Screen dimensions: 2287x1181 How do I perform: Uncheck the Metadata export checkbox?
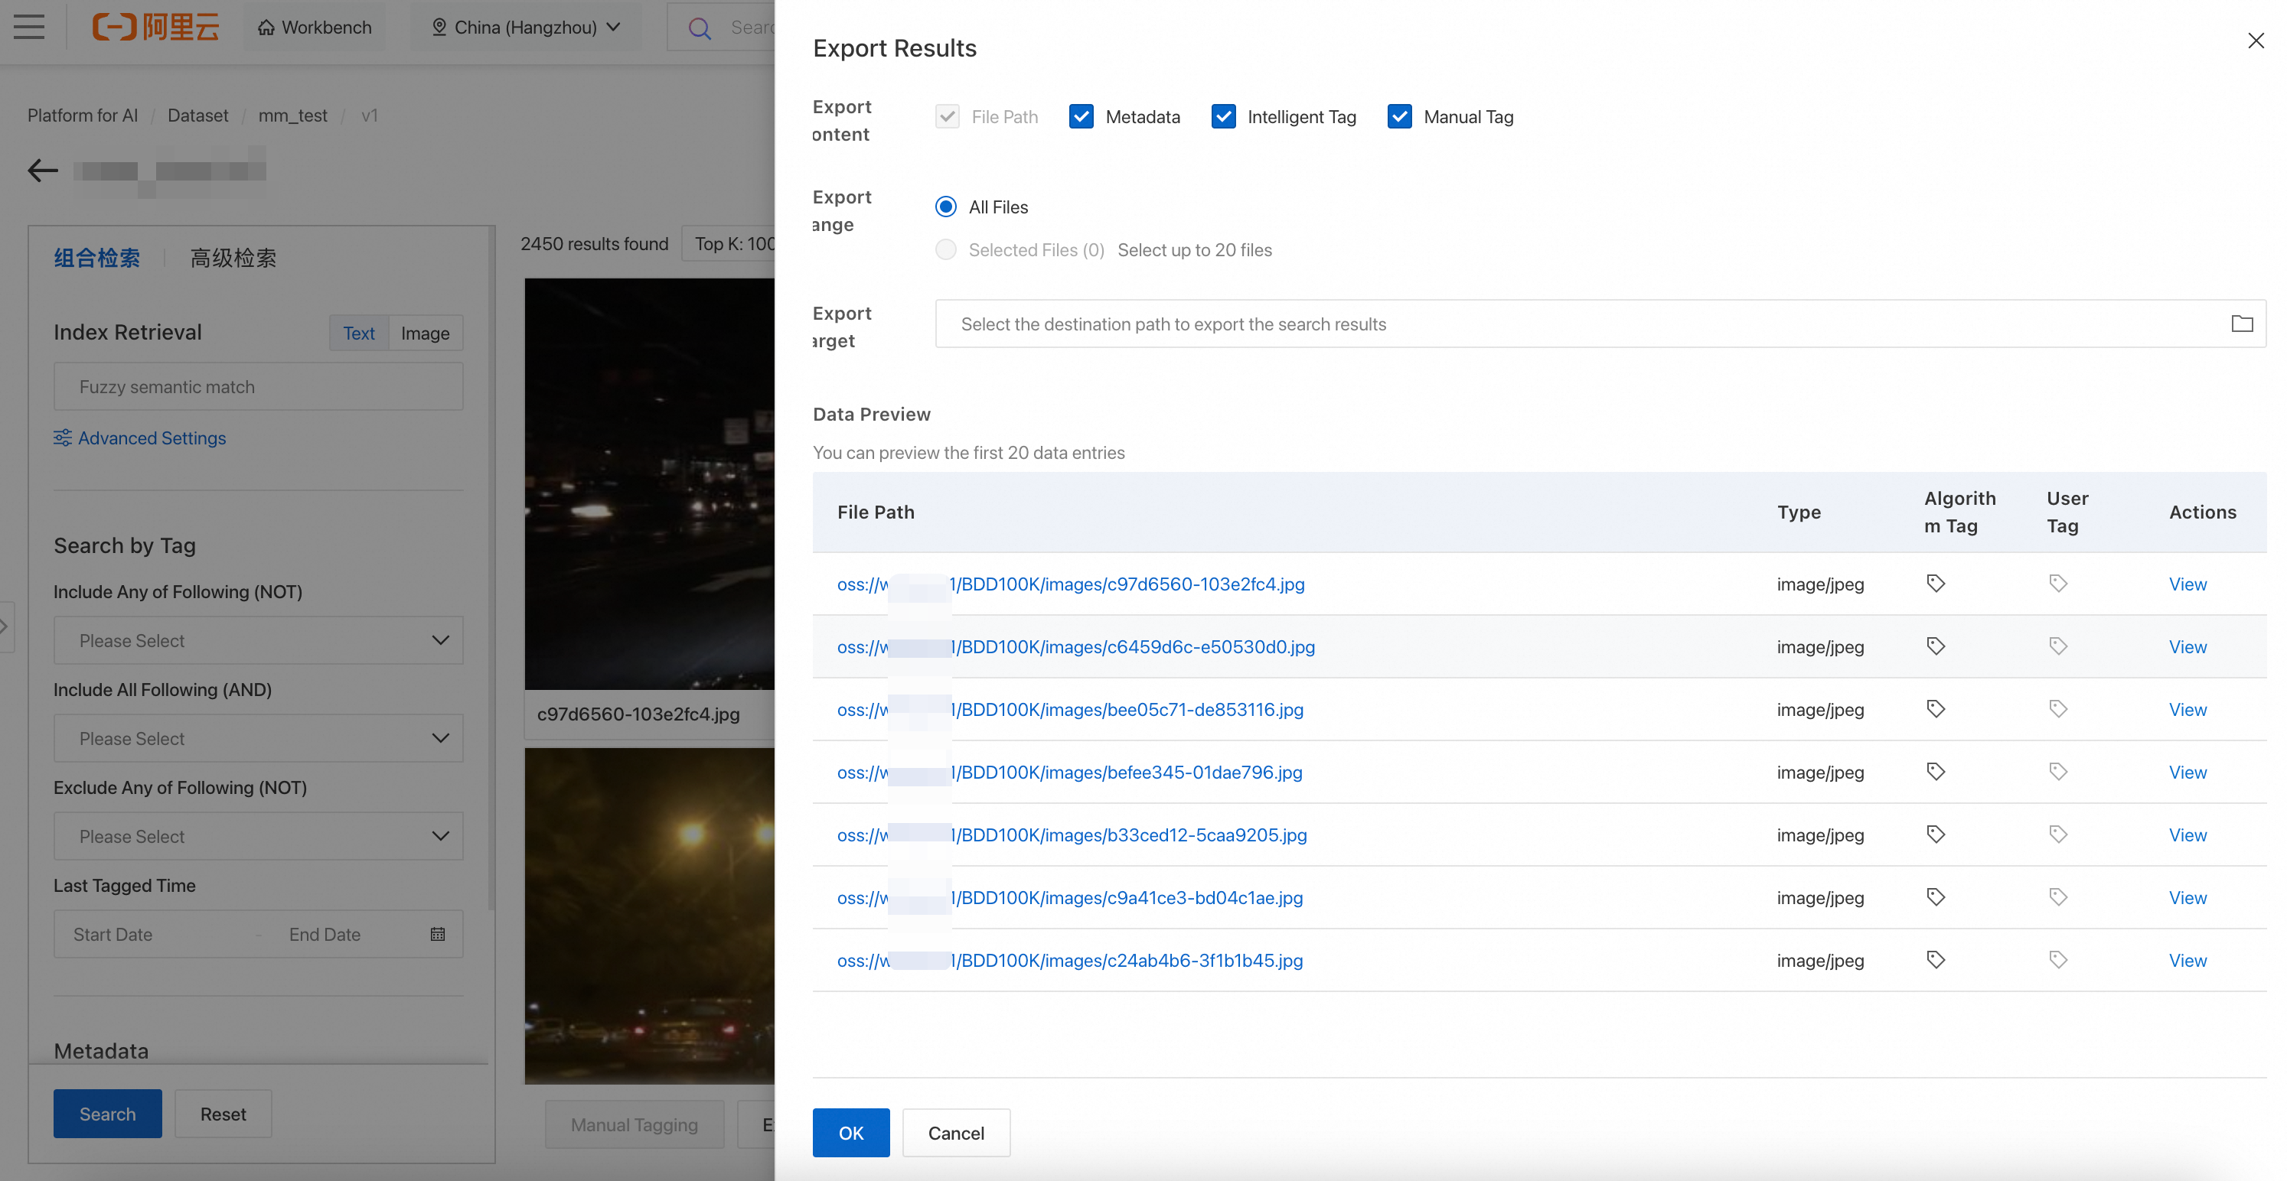pyautogui.click(x=1081, y=116)
